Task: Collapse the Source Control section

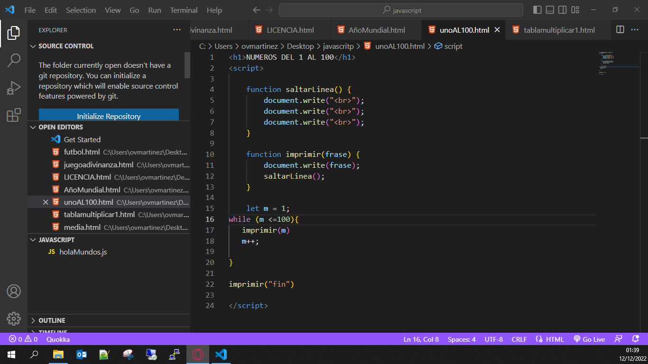Action: tap(109, 46)
